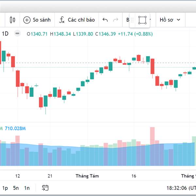Click the volume value 710.028M
The width and height of the screenshot is (196, 196).
pyautogui.click(x=15, y=128)
